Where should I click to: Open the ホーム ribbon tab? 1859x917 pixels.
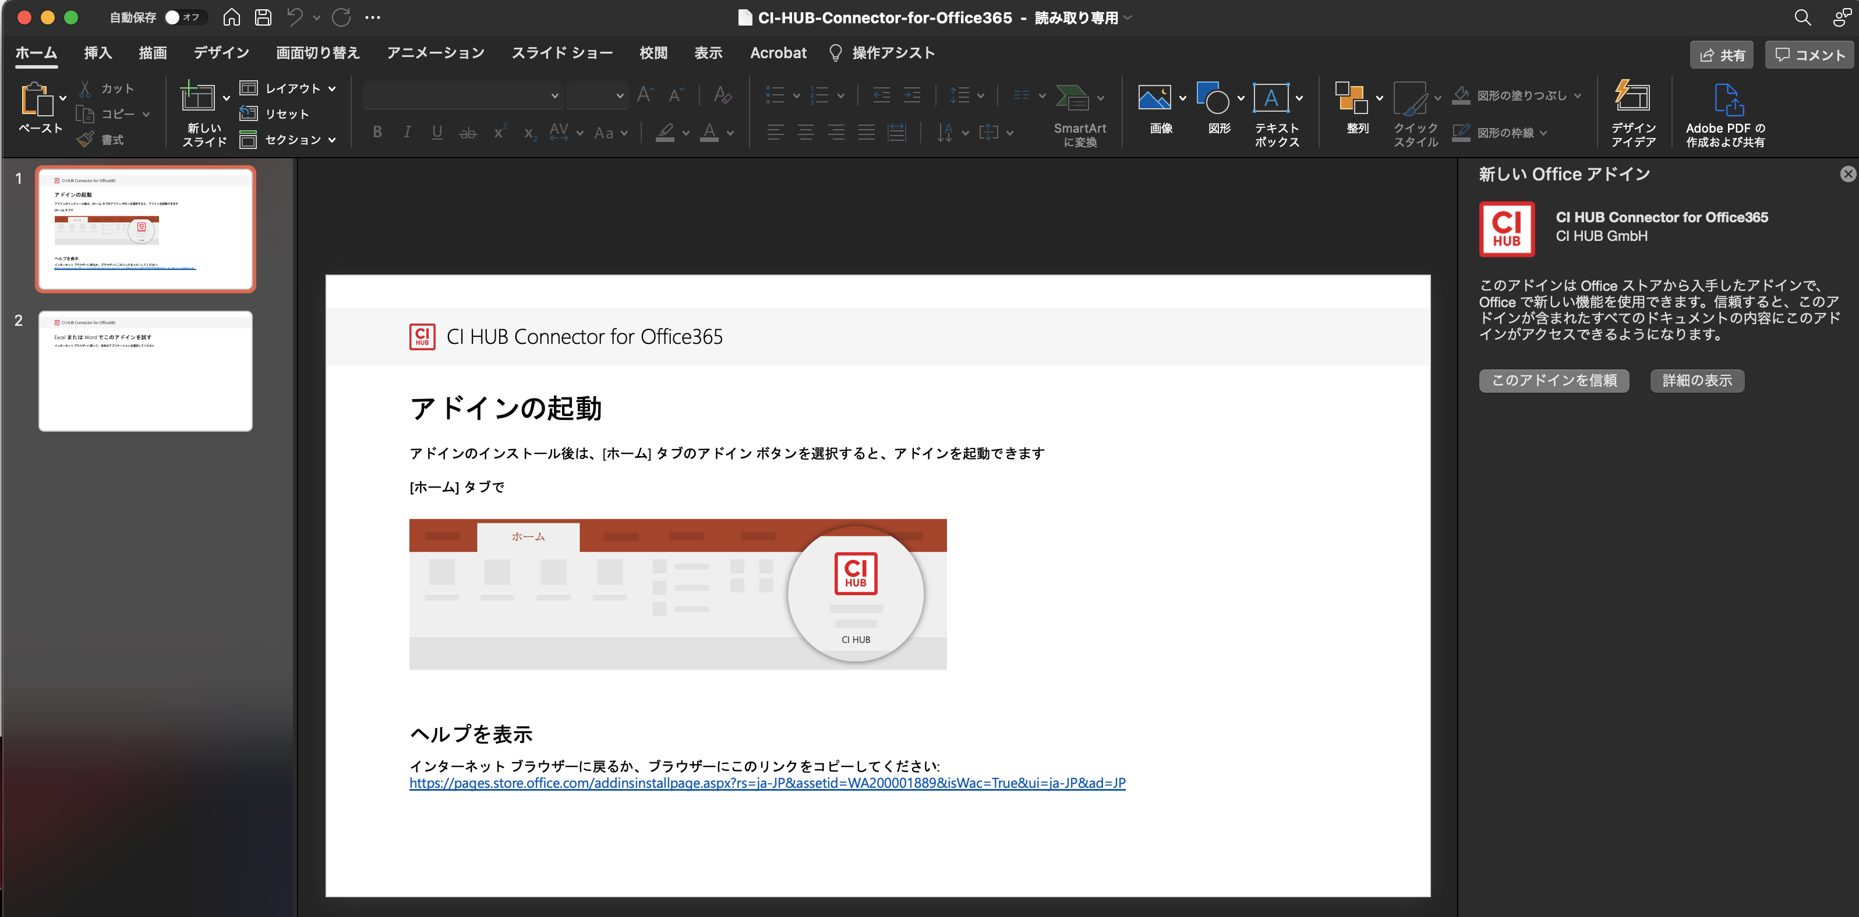click(36, 52)
